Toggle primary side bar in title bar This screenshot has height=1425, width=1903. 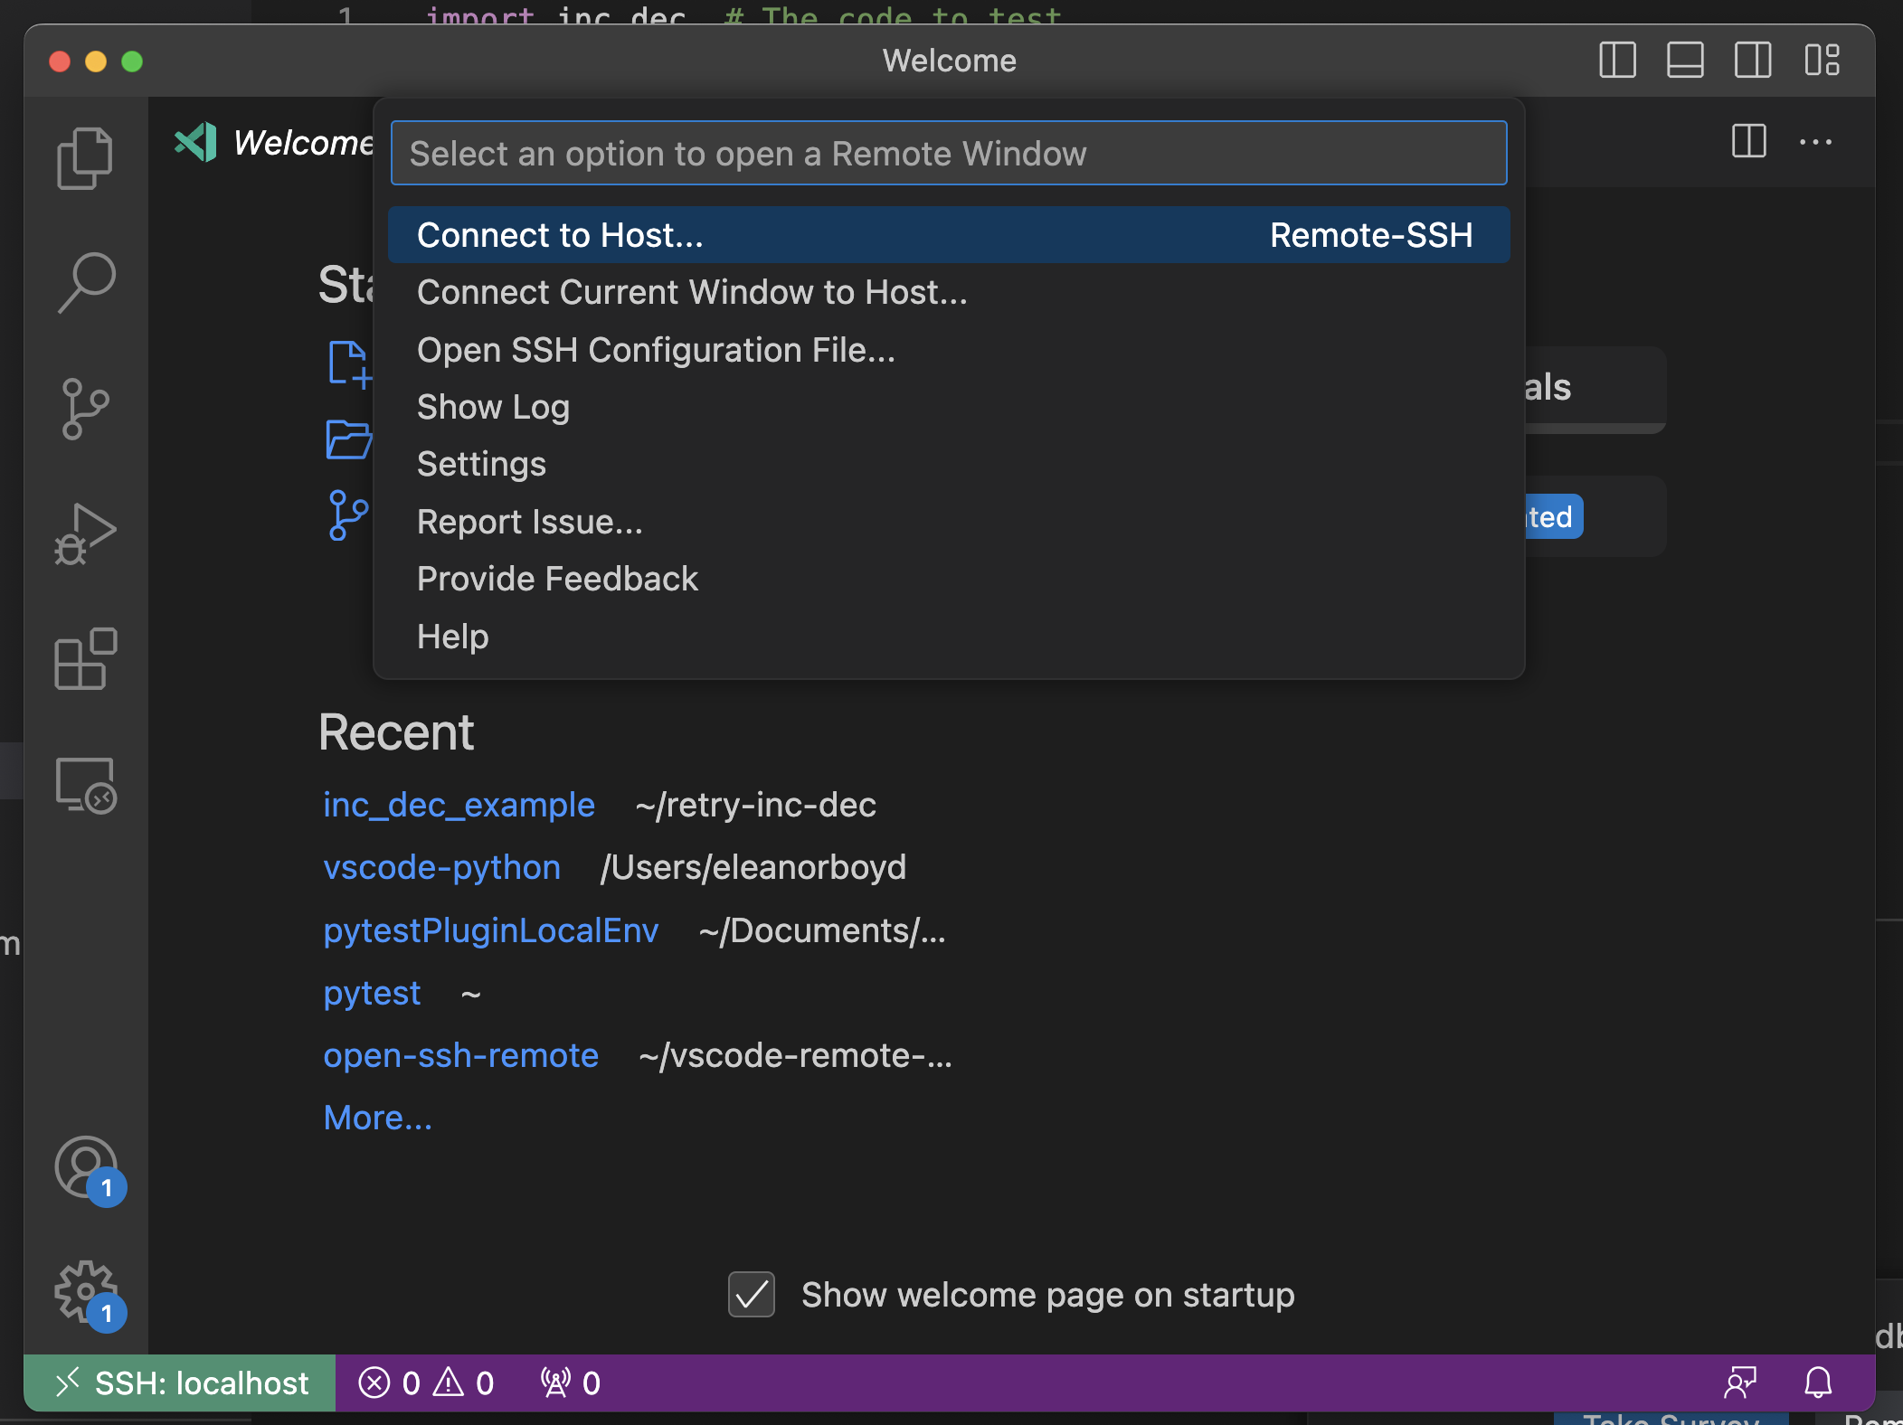click(x=1617, y=61)
